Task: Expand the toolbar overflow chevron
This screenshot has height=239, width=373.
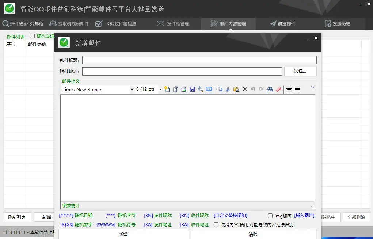Action: pyautogui.click(x=312, y=87)
